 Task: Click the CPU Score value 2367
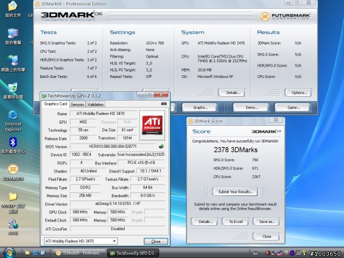(x=256, y=177)
